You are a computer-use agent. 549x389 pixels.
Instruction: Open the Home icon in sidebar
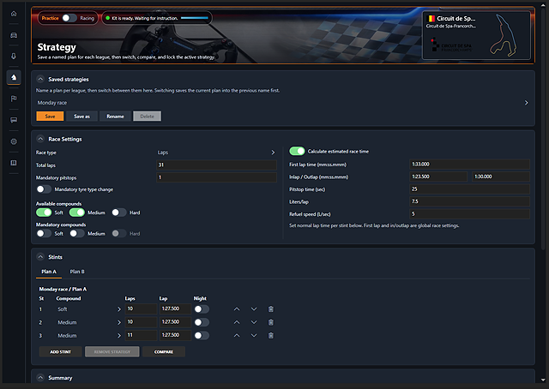[14, 14]
